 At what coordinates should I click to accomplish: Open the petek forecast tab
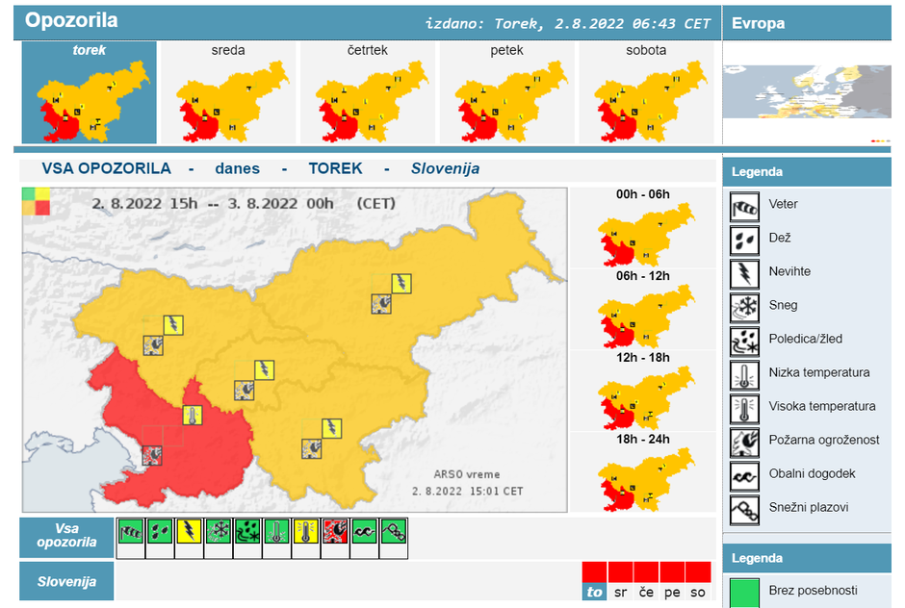point(506,93)
